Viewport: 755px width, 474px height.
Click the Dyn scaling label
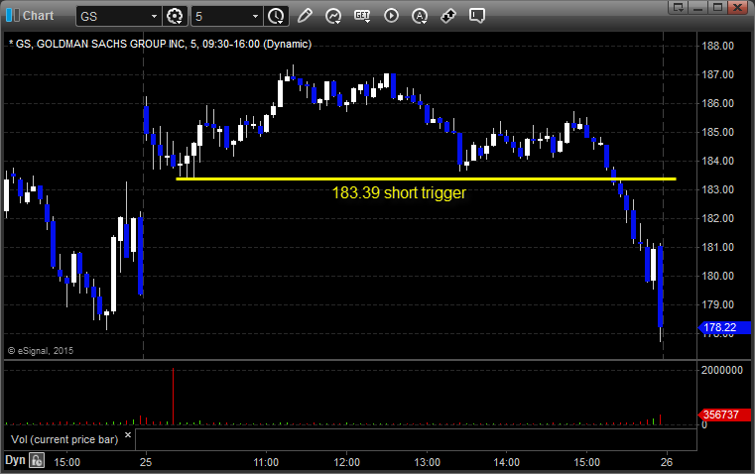pyautogui.click(x=15, y=460)
